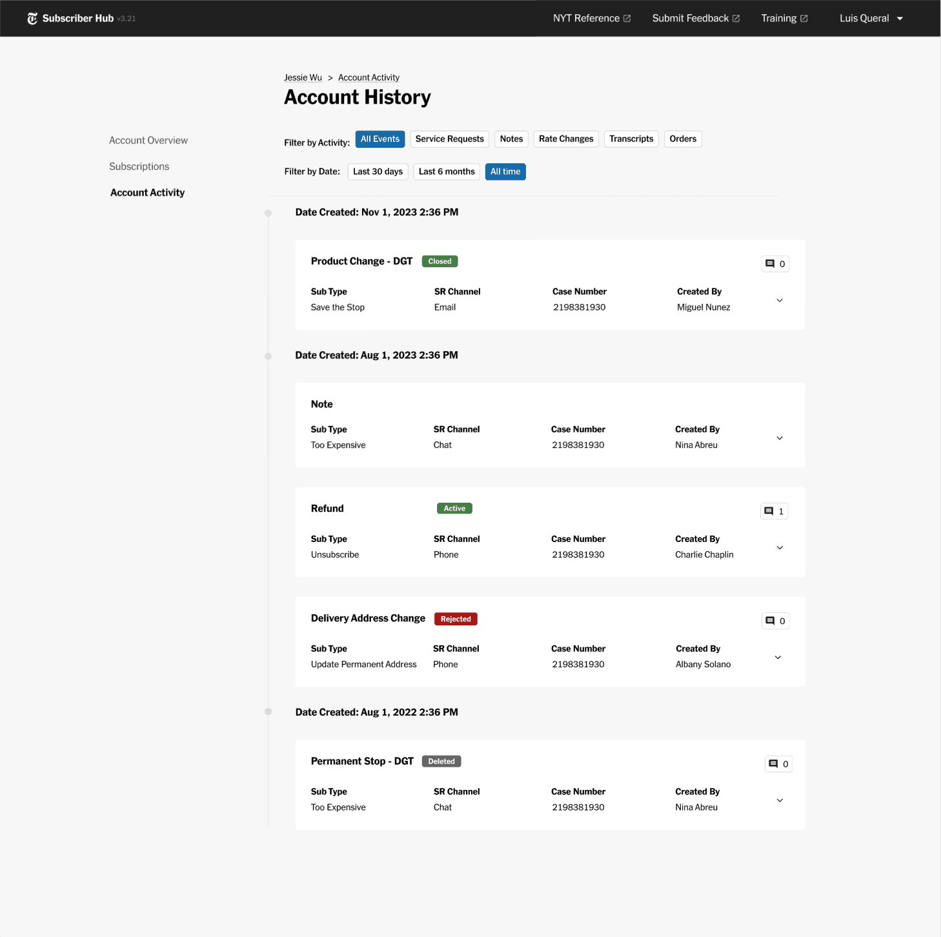Click external link icon beside Submit Feedback
This screenshot has height=937, width=941.
coord(736,19)
